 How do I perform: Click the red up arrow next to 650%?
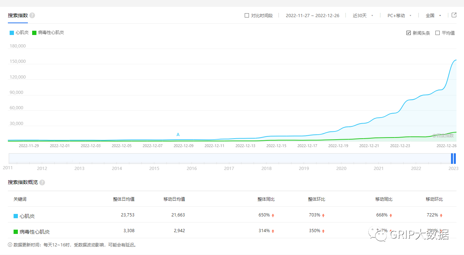pyautogui.click(x=273, y=215)
